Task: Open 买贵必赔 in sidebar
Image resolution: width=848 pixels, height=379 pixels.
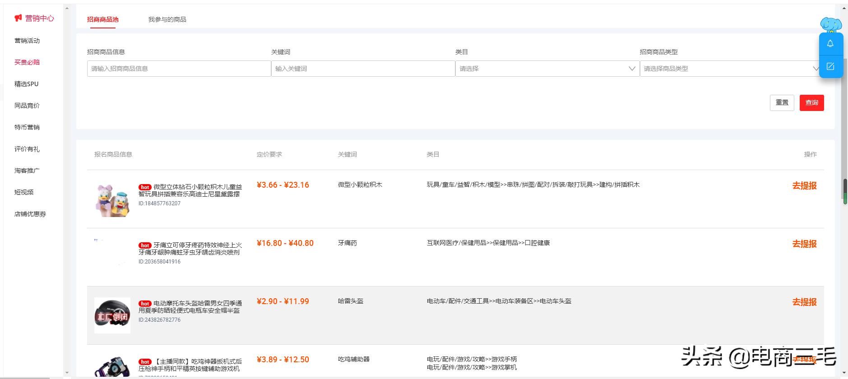Action: click(27, 62)
